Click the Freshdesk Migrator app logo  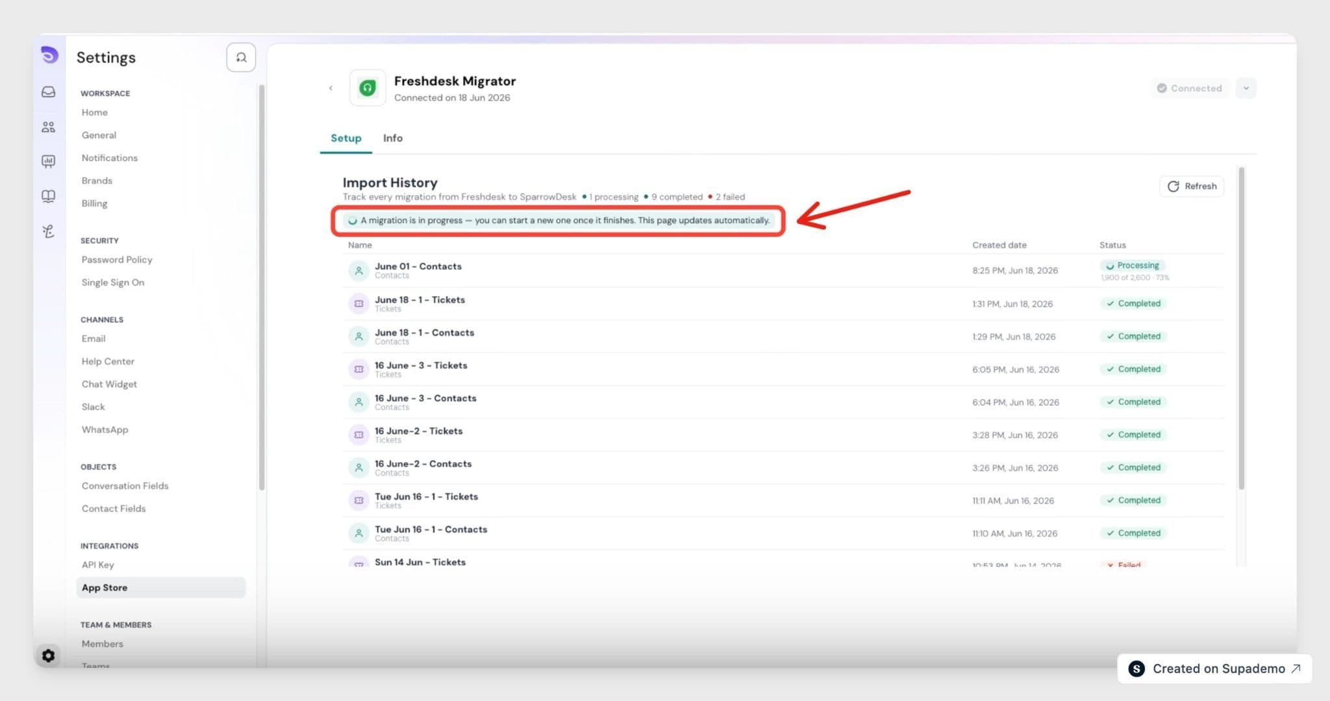click(368, 88)
